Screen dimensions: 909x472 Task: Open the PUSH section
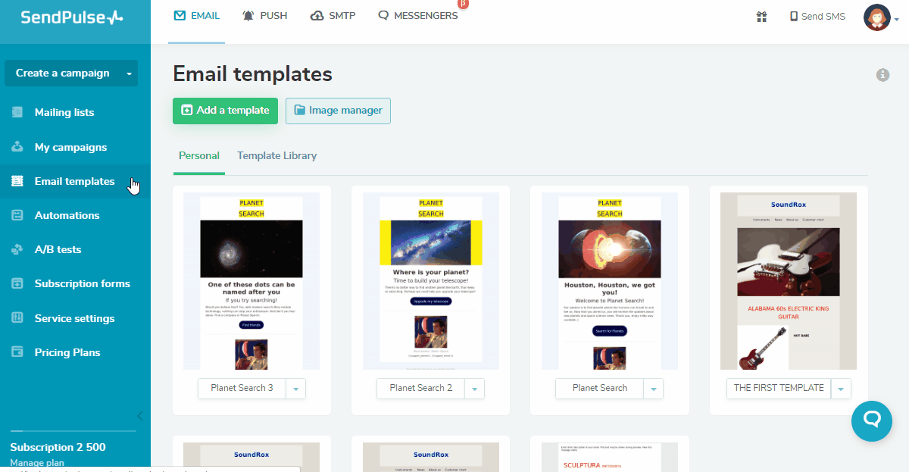click(x=264, y=15)
